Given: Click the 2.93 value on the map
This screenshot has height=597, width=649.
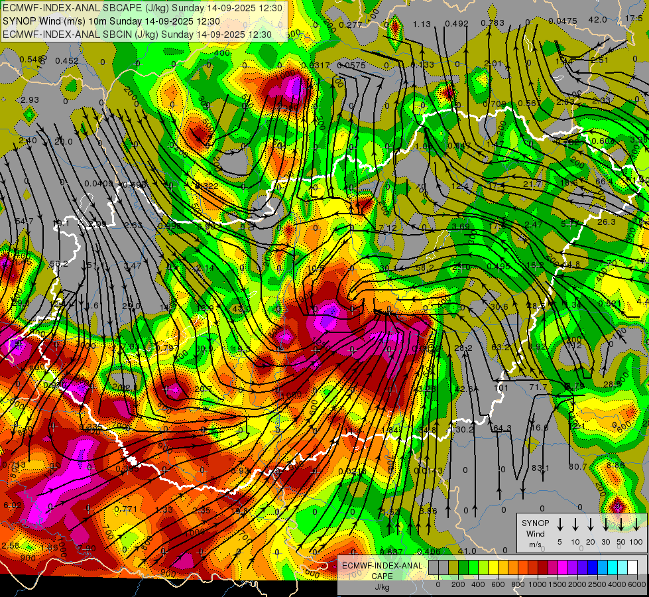Looking at the screenshot, I should tap(29, 100).
